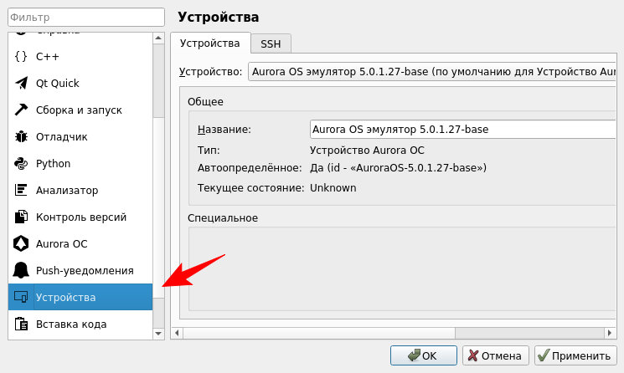Viewport: 624px width, 373px height.
Task: Click the Применить apply button
Action: 574,355
